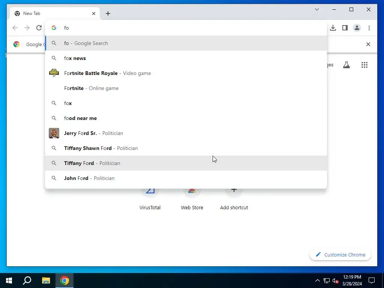Open the Windows Start menu
The image size is (384, 288).
click(x=9, y=280)
